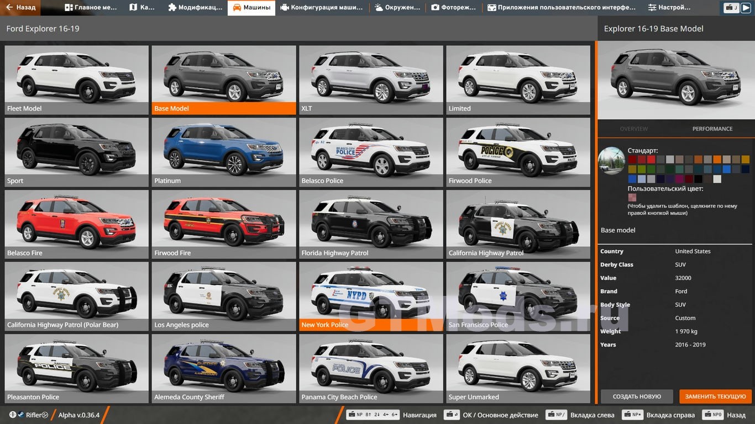
Task: Click the Base model description text
Action: (x=618, y=230)
